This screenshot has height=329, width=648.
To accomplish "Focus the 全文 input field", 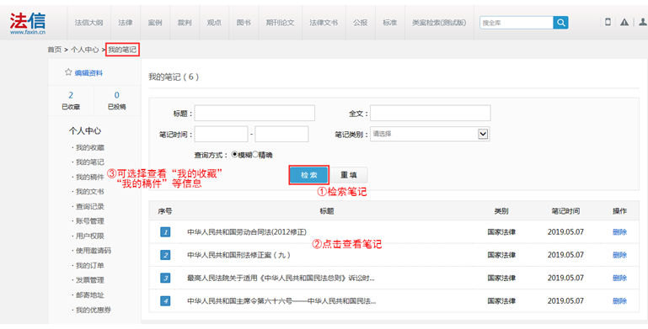I will coord(431,113).
